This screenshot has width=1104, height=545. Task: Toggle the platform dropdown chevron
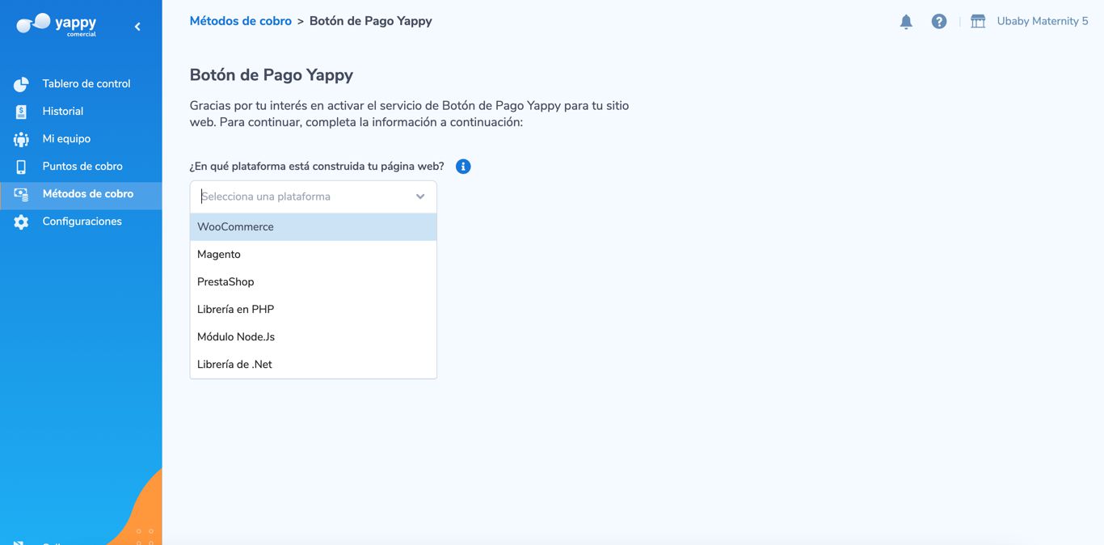(x=420, y=196)
